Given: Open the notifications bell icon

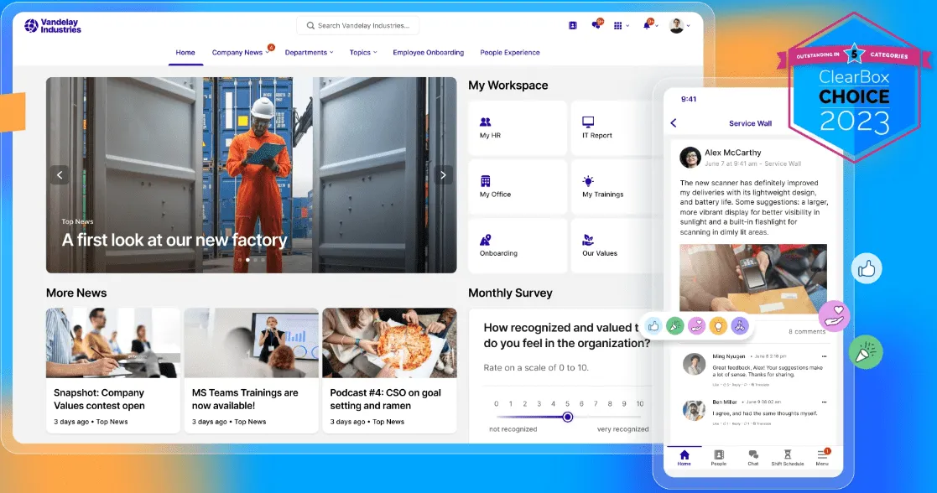Looking at the screenshot, I should (647, 25).
